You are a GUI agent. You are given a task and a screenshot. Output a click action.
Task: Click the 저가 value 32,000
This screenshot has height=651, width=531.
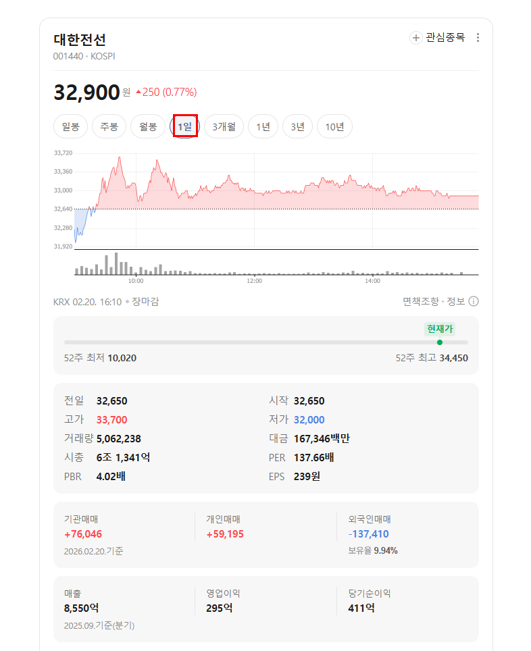click(309, 420)
